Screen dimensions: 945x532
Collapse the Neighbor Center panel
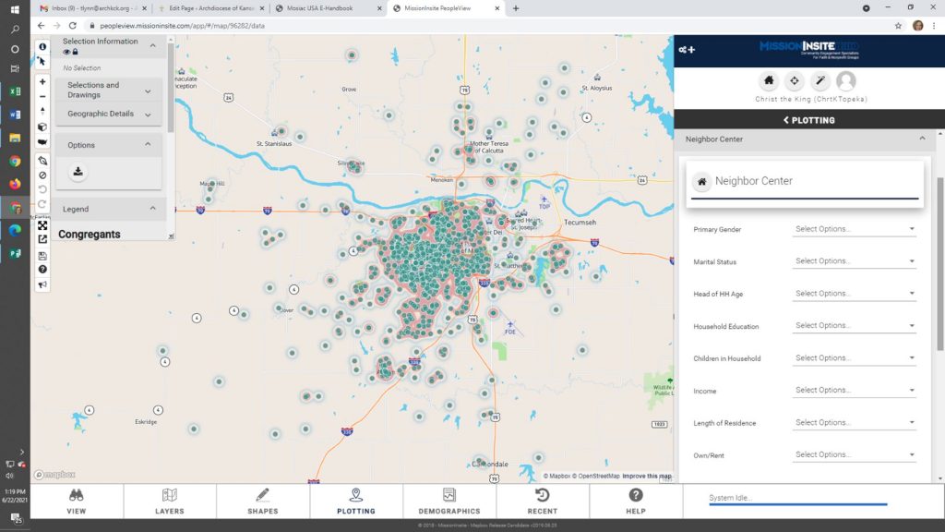pos(922,139)
